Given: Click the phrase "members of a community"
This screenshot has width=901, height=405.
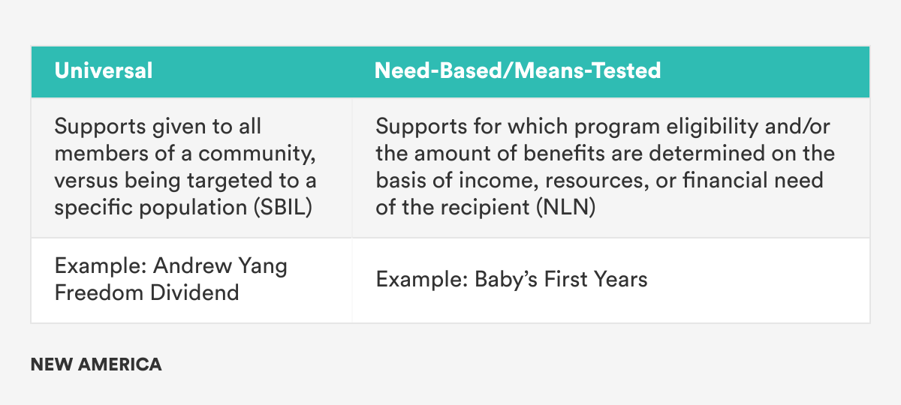Looking at the screenshot, I should pyautogui.click(x=185, y=154).
